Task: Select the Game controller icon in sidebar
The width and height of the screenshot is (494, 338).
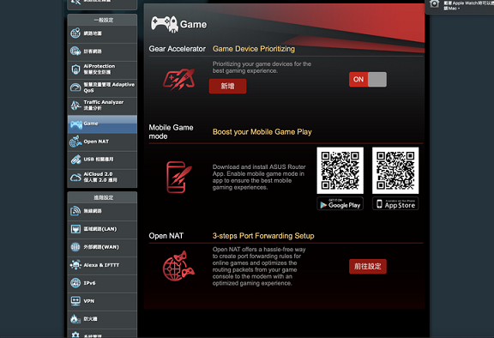Action: click(x=76, y=124)
